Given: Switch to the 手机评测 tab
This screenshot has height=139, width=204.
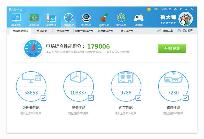Looking at the screenshot, I should [42, 31].
